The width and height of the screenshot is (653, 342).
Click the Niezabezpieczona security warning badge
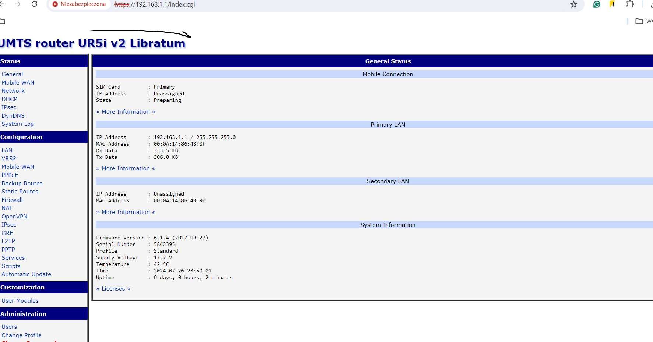(x=79, y=4)
